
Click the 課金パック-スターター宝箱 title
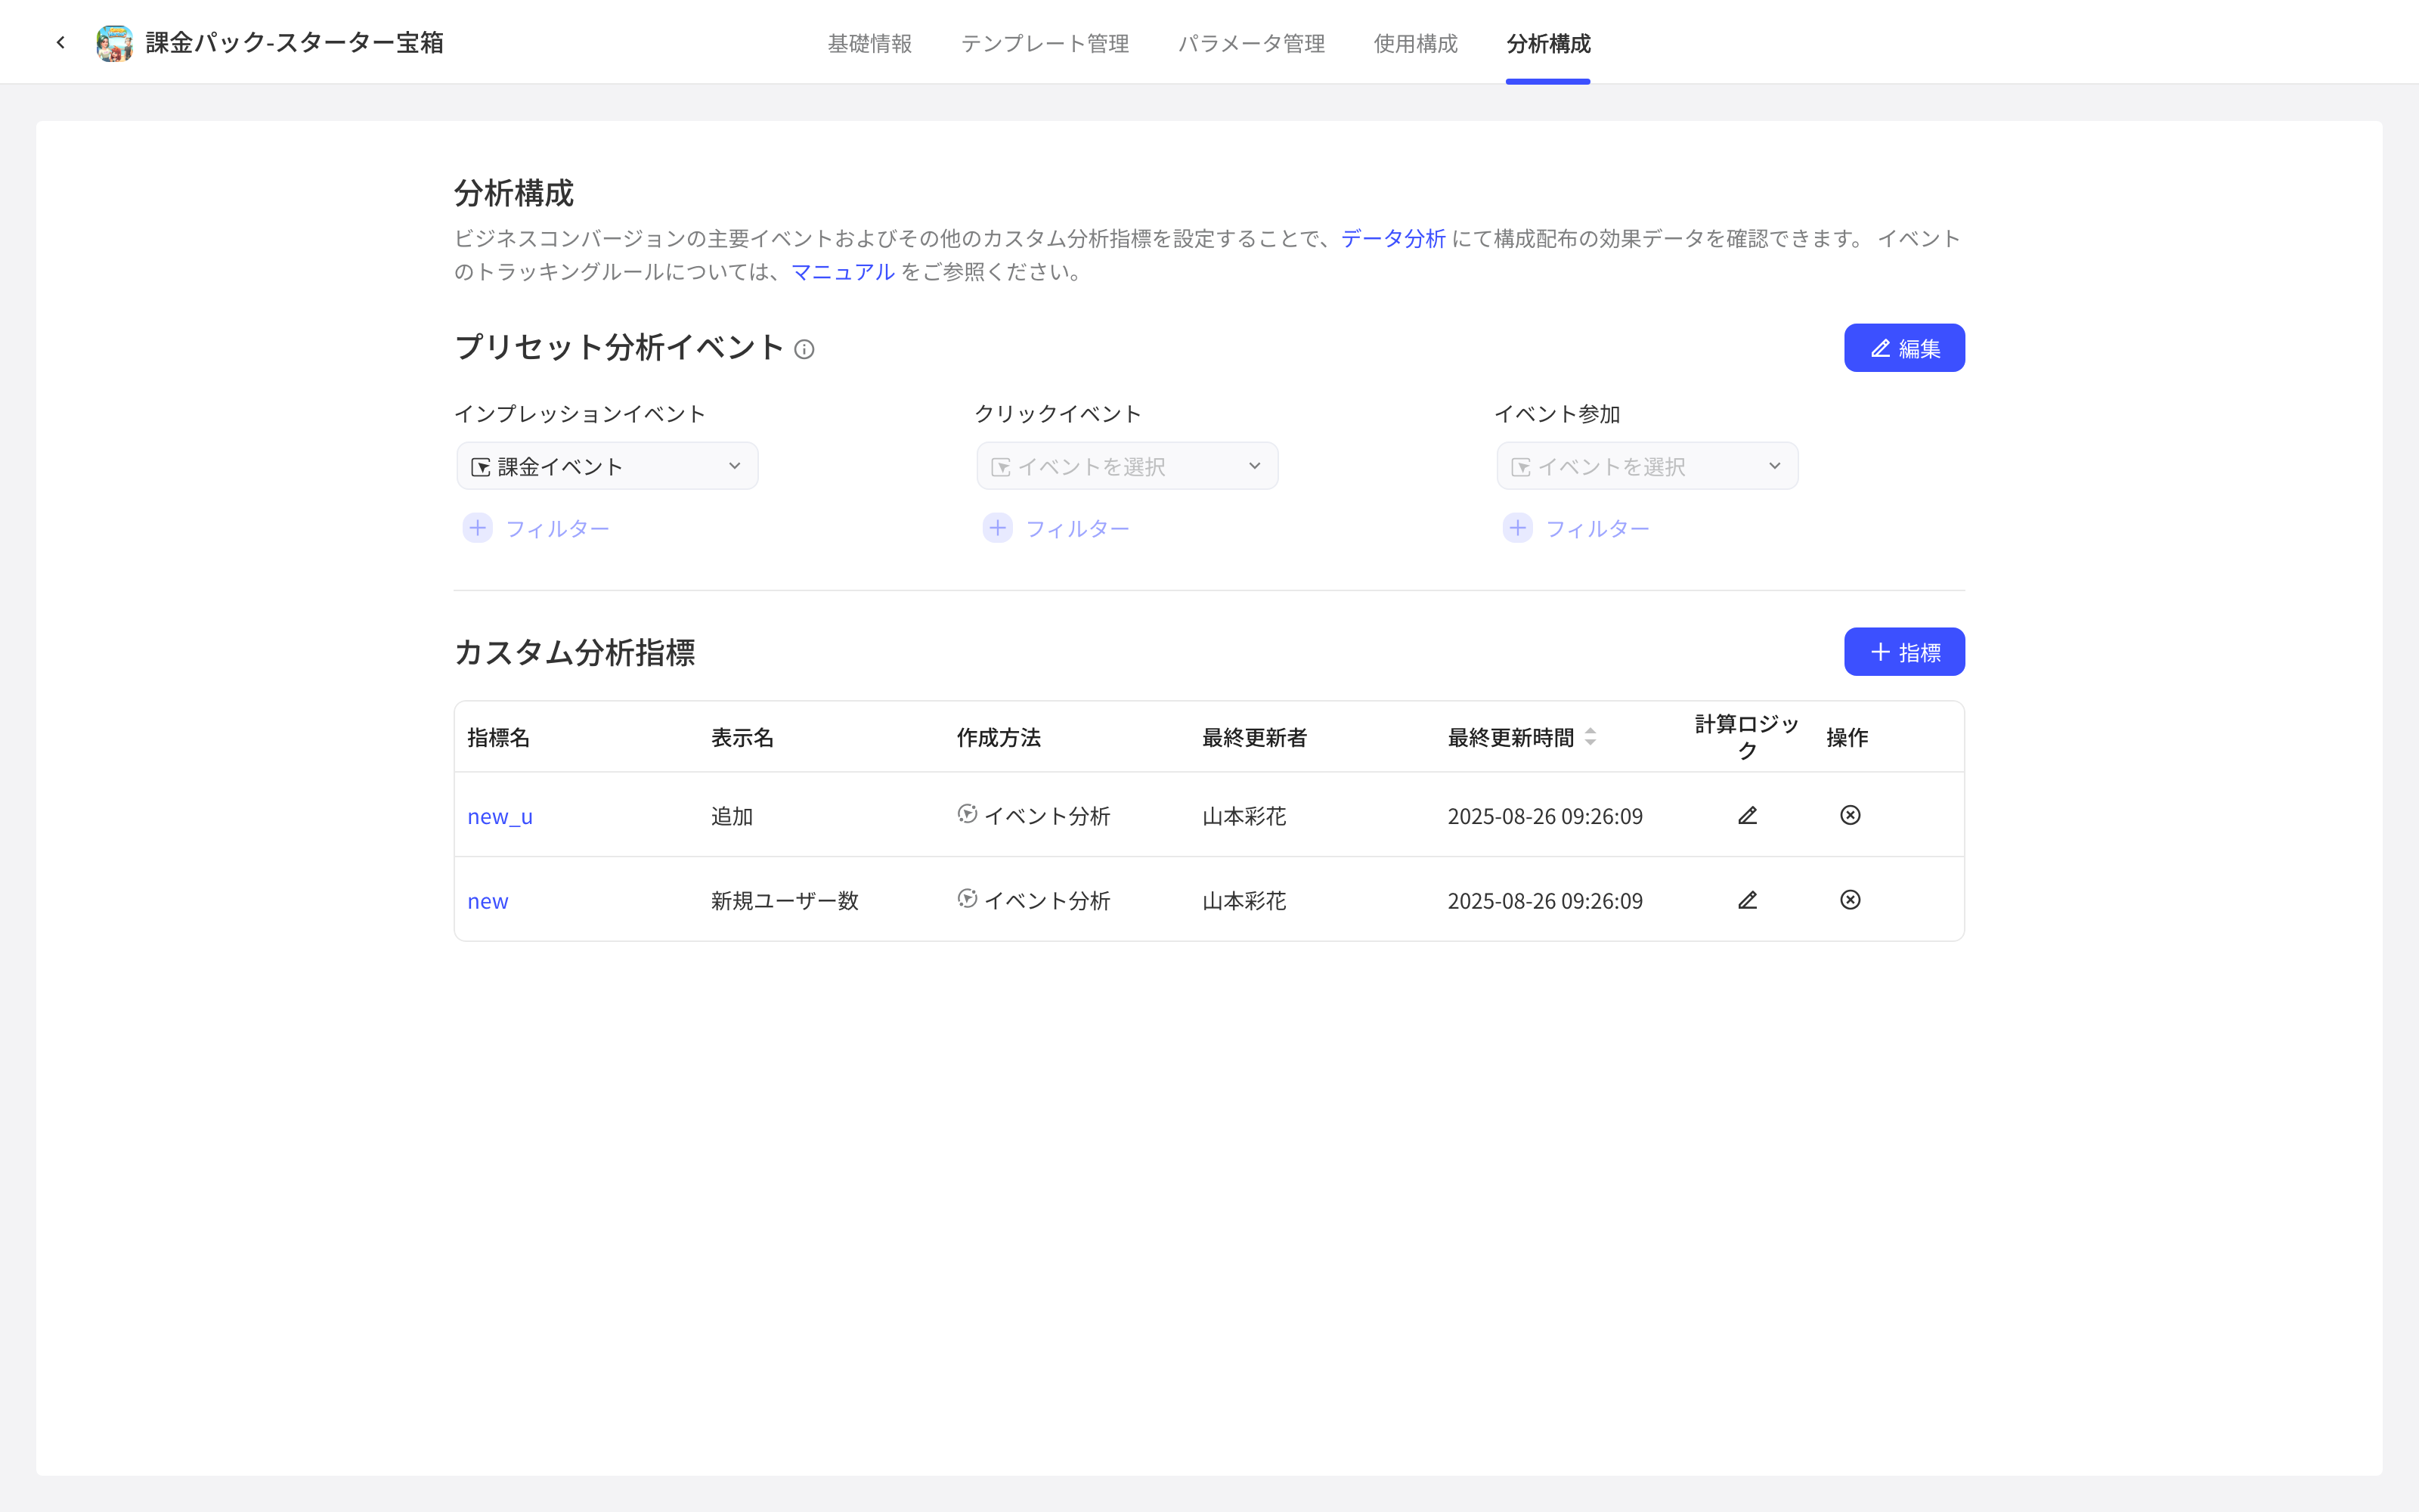tap(295, 43)
